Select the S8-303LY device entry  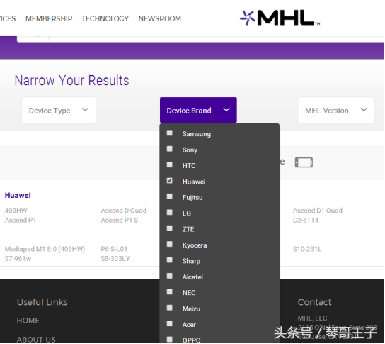[115, 259]
